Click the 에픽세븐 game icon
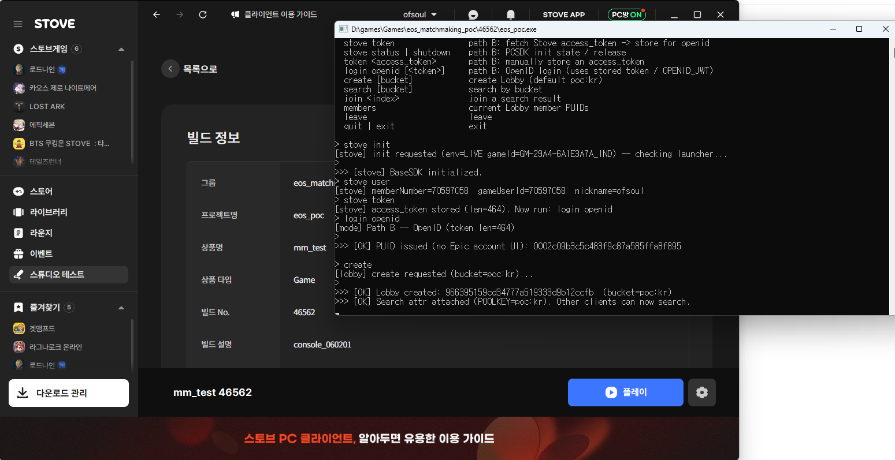 point(19,125)
